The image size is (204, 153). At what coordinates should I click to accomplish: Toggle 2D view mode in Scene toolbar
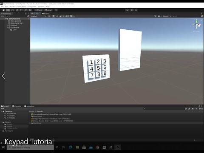pos(49,16)
